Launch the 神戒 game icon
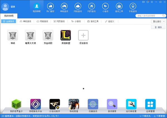The image size is (167, 118). [13, 35]
